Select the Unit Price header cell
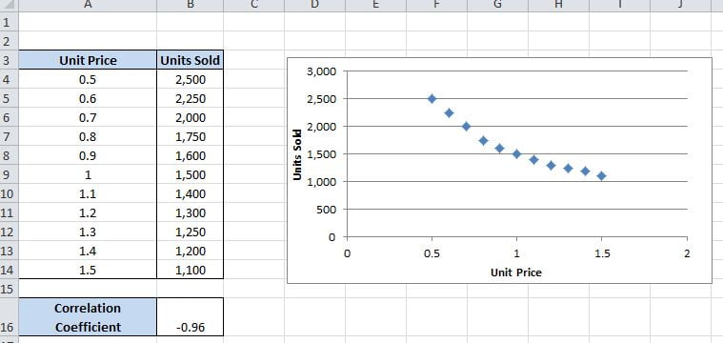 88,60
